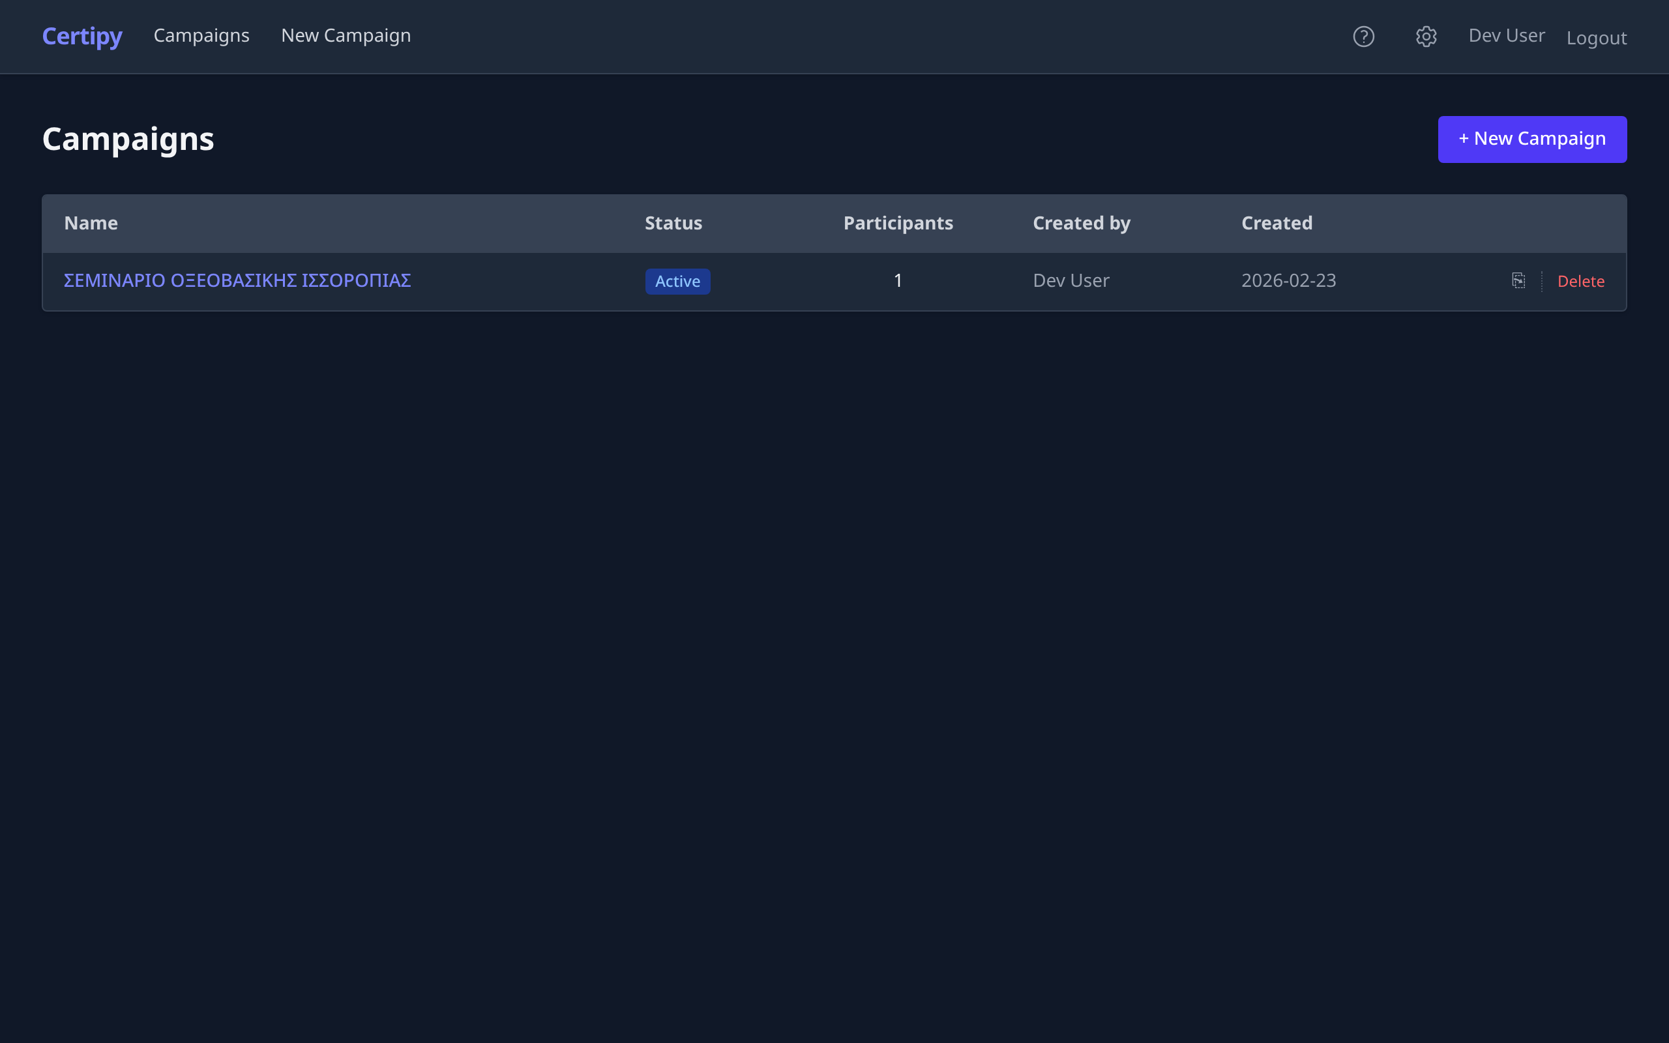Log out using the Logout link

1596,38
